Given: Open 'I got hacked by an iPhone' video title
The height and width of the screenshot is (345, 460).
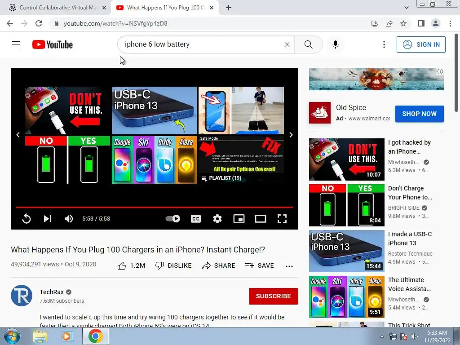Looking at the screenshot, I should (x=409, y=147).
